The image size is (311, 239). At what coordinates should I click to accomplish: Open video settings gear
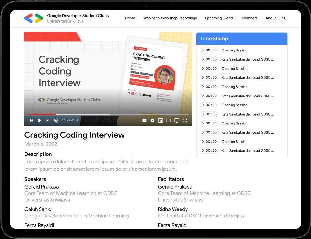click(x=152, y=120)
